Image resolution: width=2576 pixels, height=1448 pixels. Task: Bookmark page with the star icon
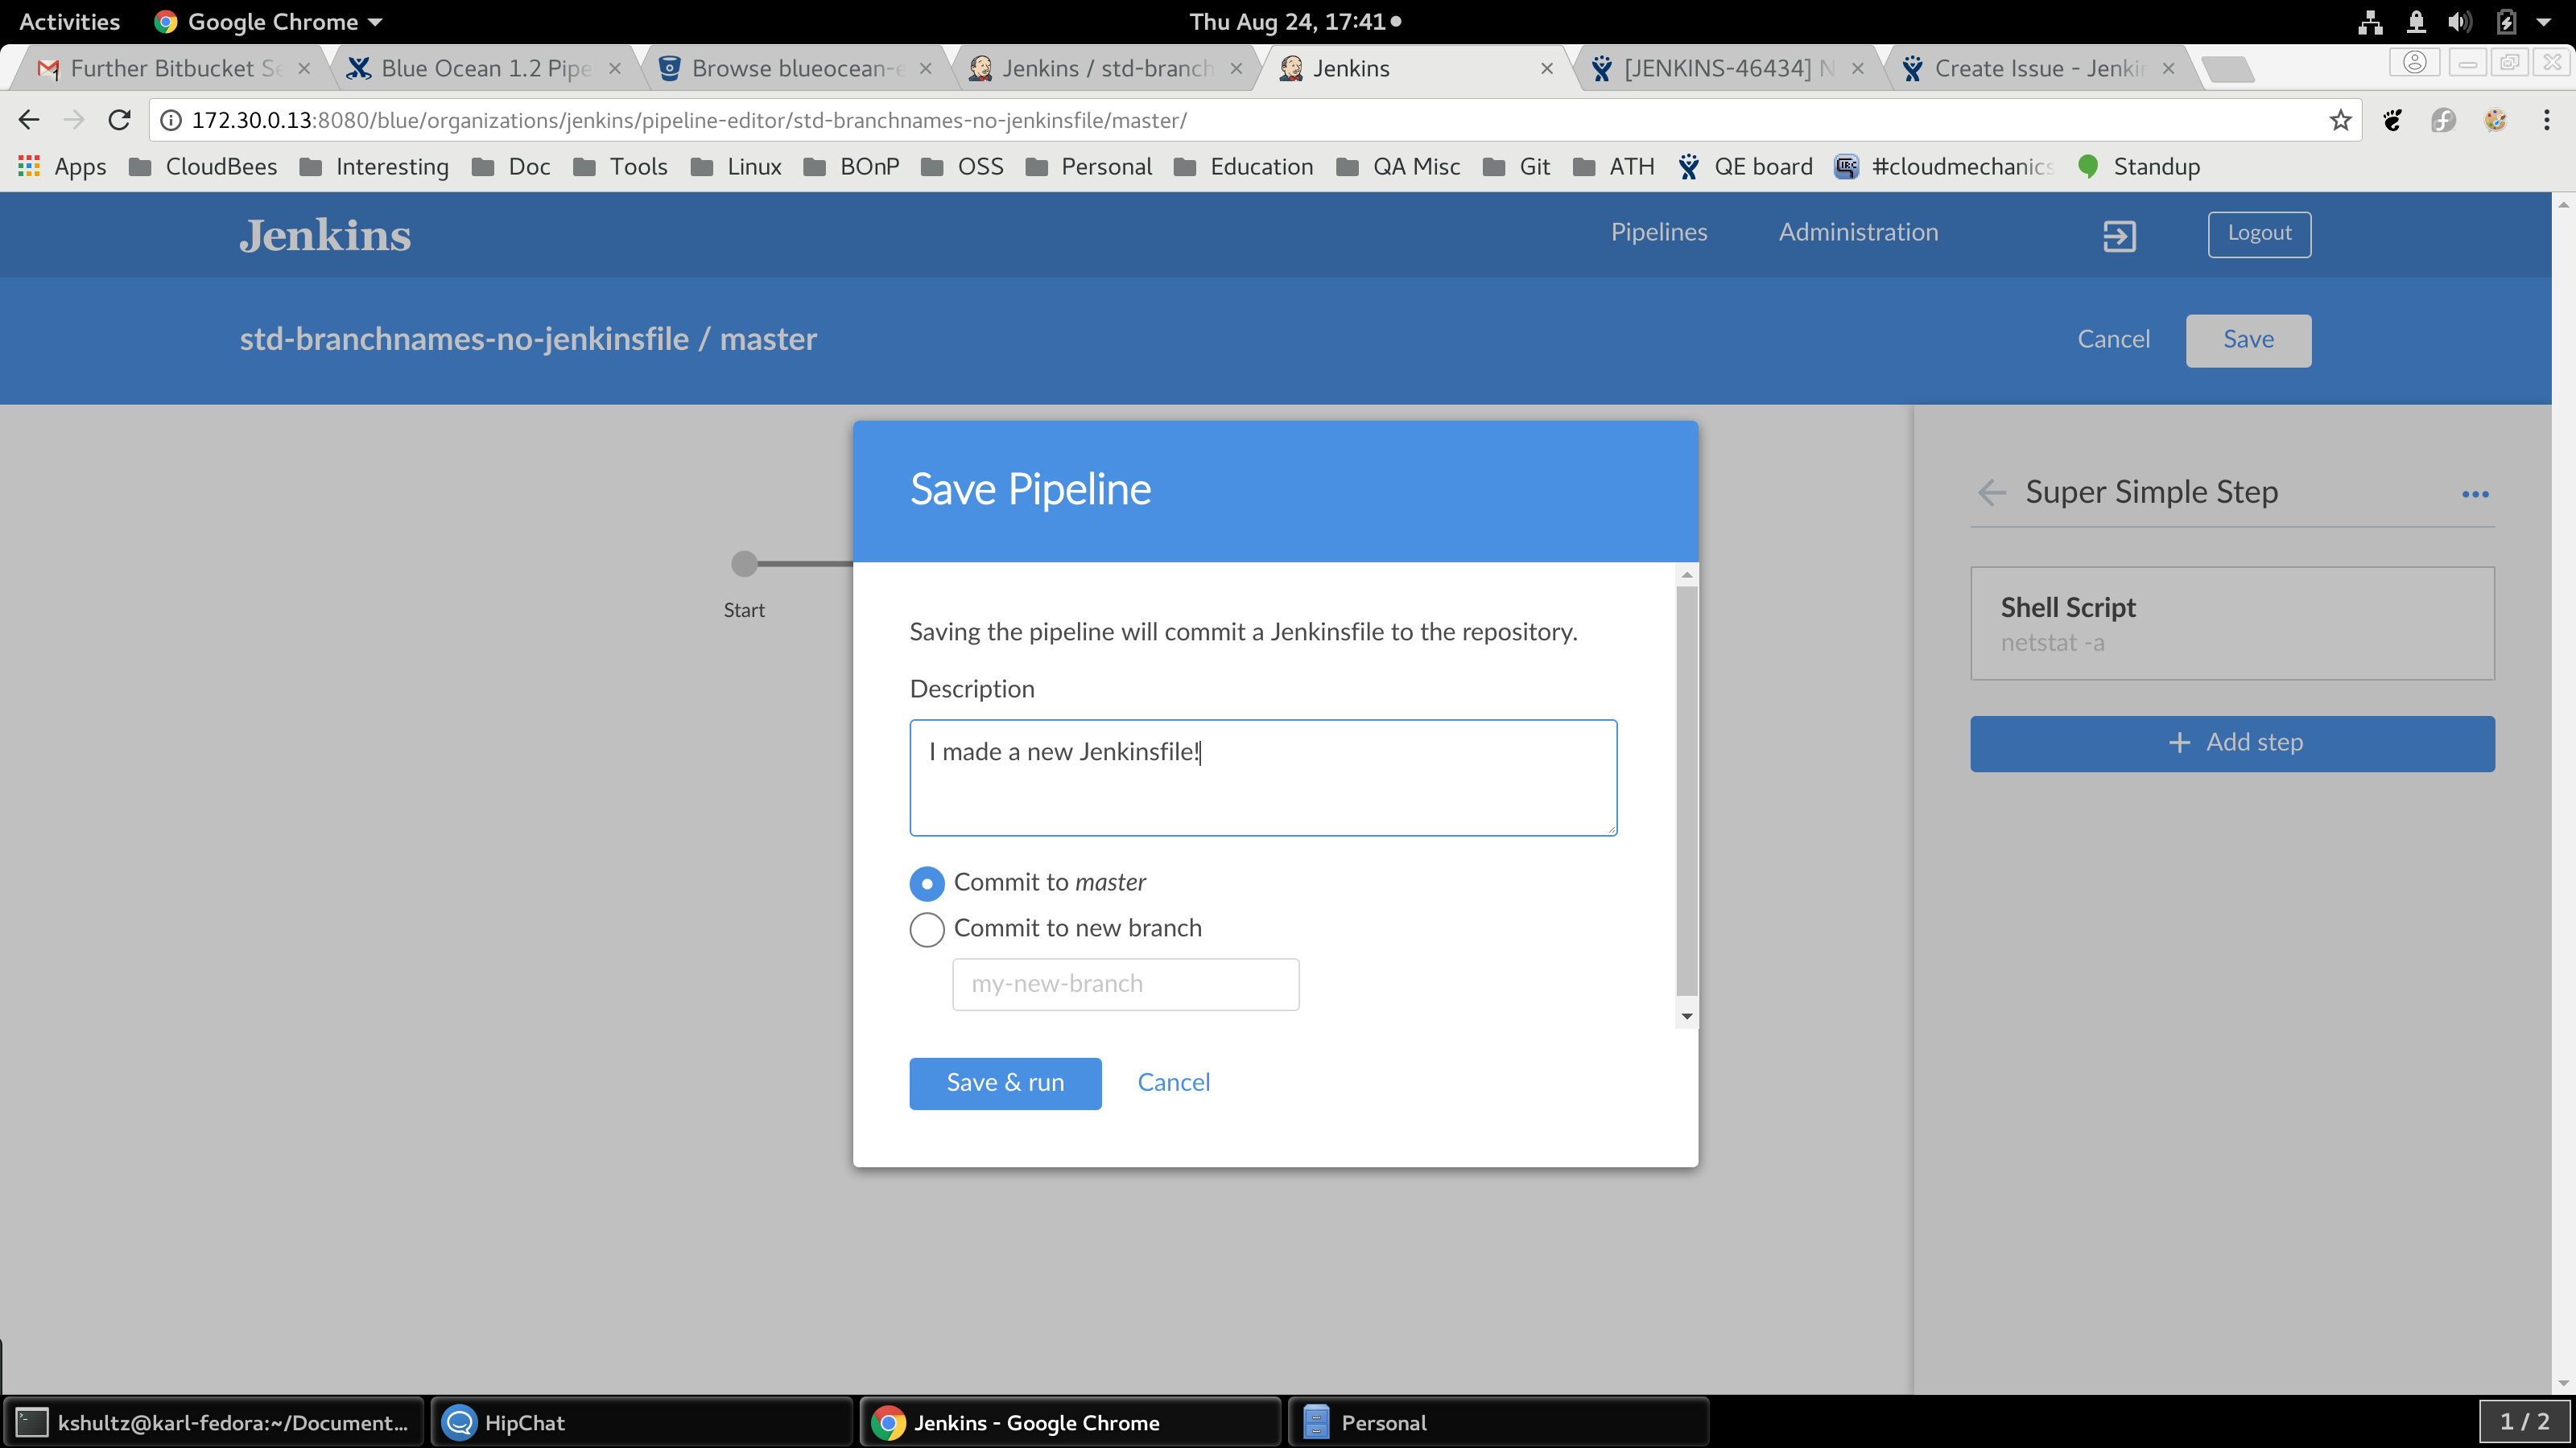point(2340,120)
